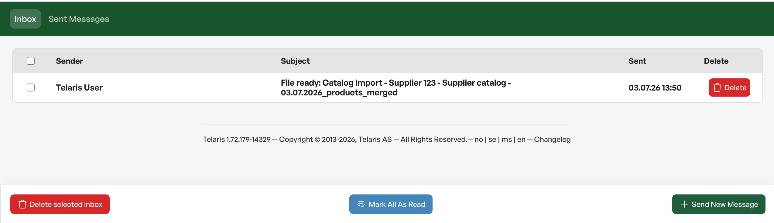Switch language to 'ms'
This screenshot has height=223, width=774.
click(507, 139)
